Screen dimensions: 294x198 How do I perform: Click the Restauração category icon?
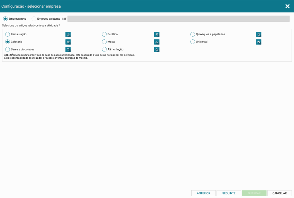pos(68,34)
